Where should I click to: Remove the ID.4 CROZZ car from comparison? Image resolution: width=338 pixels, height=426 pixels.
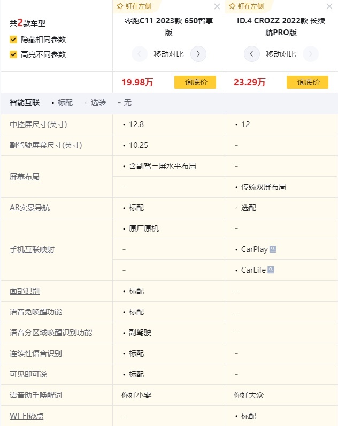[329, 6]
